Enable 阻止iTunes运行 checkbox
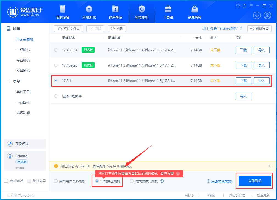 pyautogui.click(x=8, y=195)
